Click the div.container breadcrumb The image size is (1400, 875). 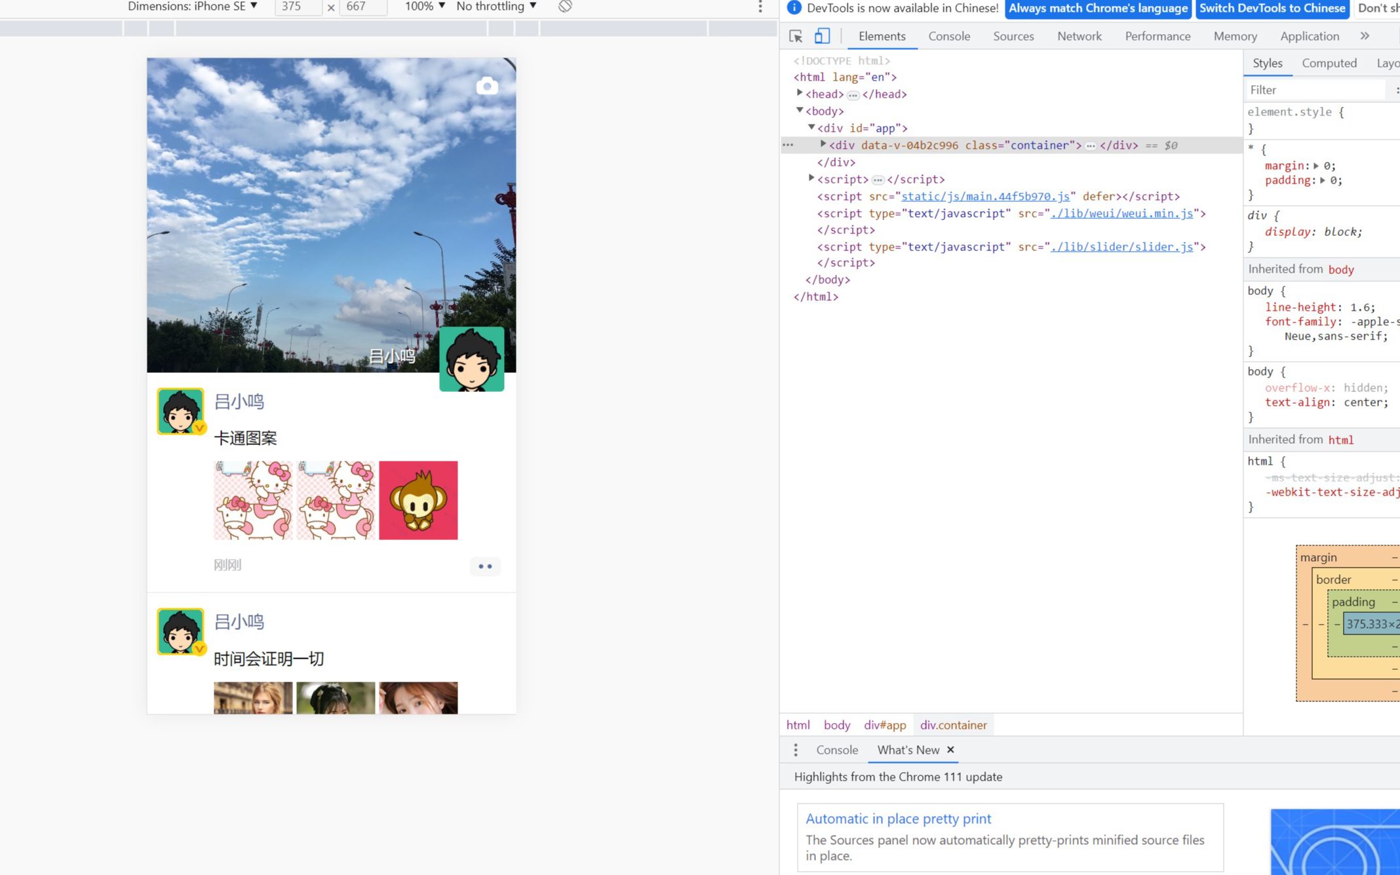click(x=953, y=725)
